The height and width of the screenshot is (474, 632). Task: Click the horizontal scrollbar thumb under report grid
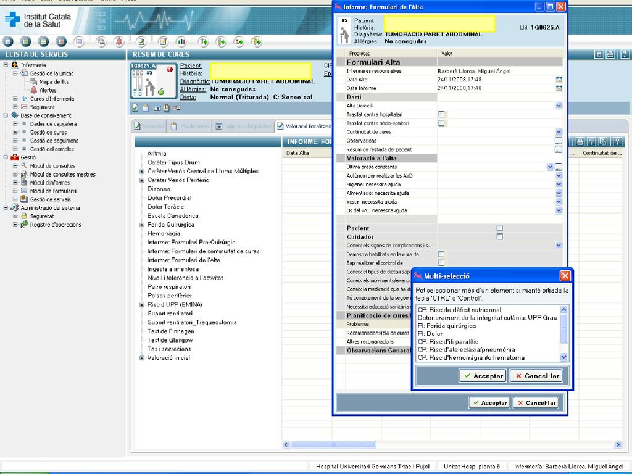click(333, 444)
